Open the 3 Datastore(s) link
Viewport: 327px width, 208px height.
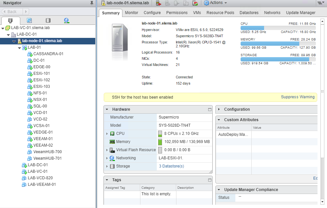click(172, 166)
